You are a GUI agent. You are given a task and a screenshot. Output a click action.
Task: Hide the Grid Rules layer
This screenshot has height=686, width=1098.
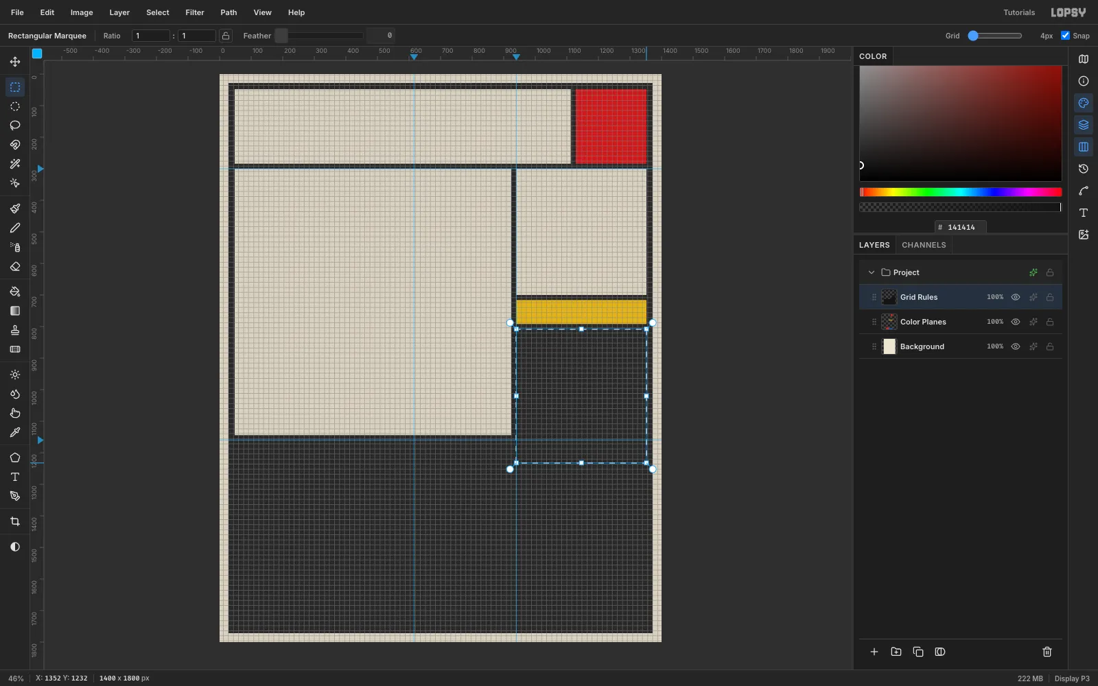[x=1016, y=297]
